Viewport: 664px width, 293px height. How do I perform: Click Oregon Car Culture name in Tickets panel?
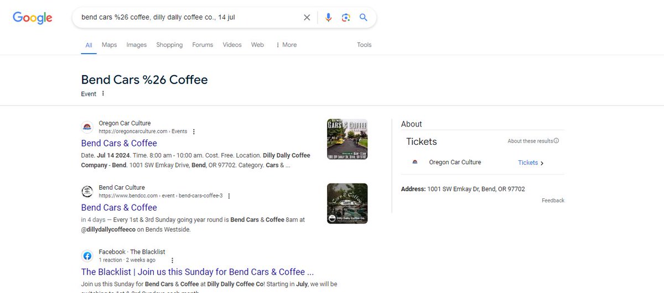tap(455, 163)
